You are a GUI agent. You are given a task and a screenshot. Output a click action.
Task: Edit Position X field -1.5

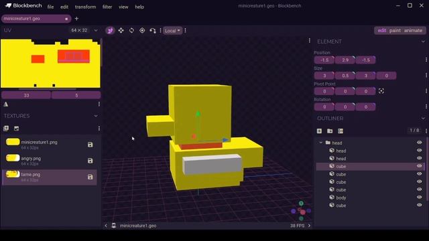click(x=324, y=60)
